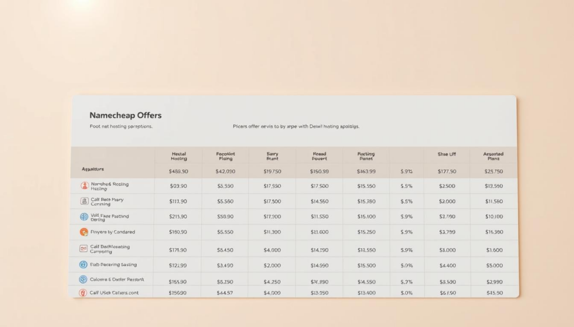
Task: Click the '$10,100' cell in the Vell Fape Pesthnd row
Action: coord(494,217)
